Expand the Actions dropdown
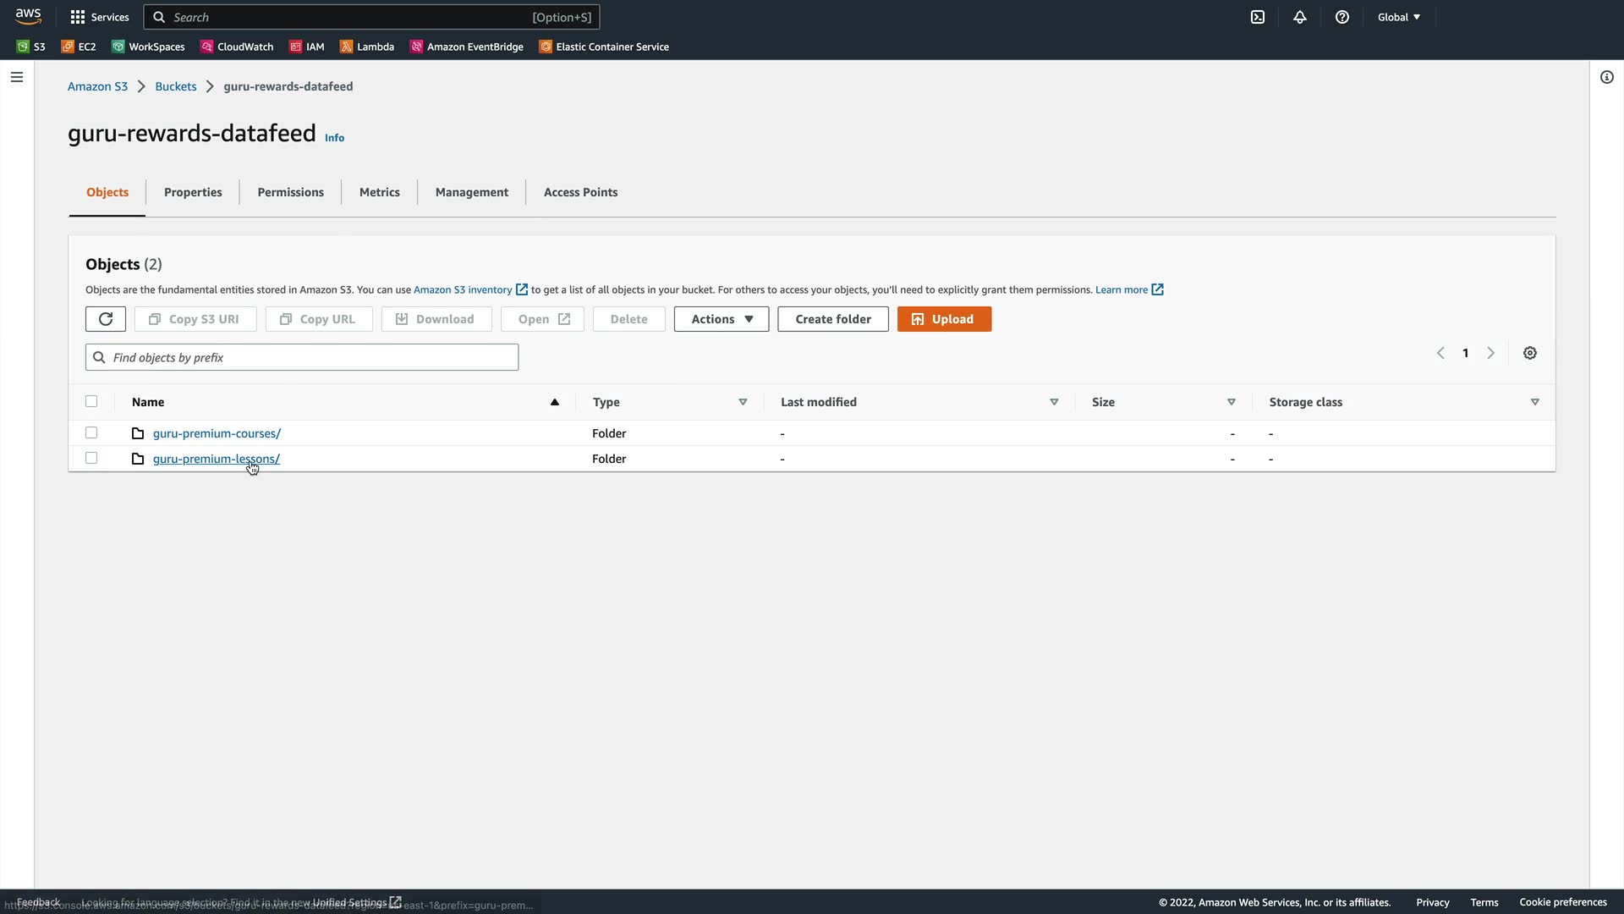This screenshot has height=914, width=1624. tap(721, 319)
